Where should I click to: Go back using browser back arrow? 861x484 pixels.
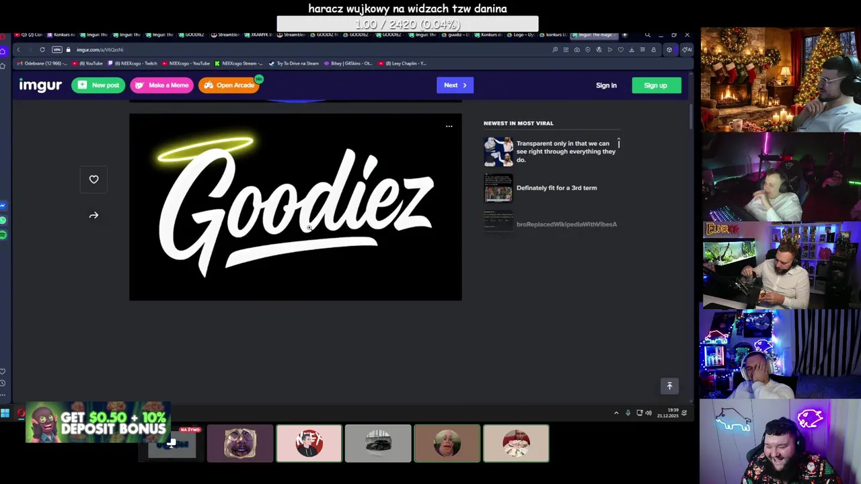point(18,50)
